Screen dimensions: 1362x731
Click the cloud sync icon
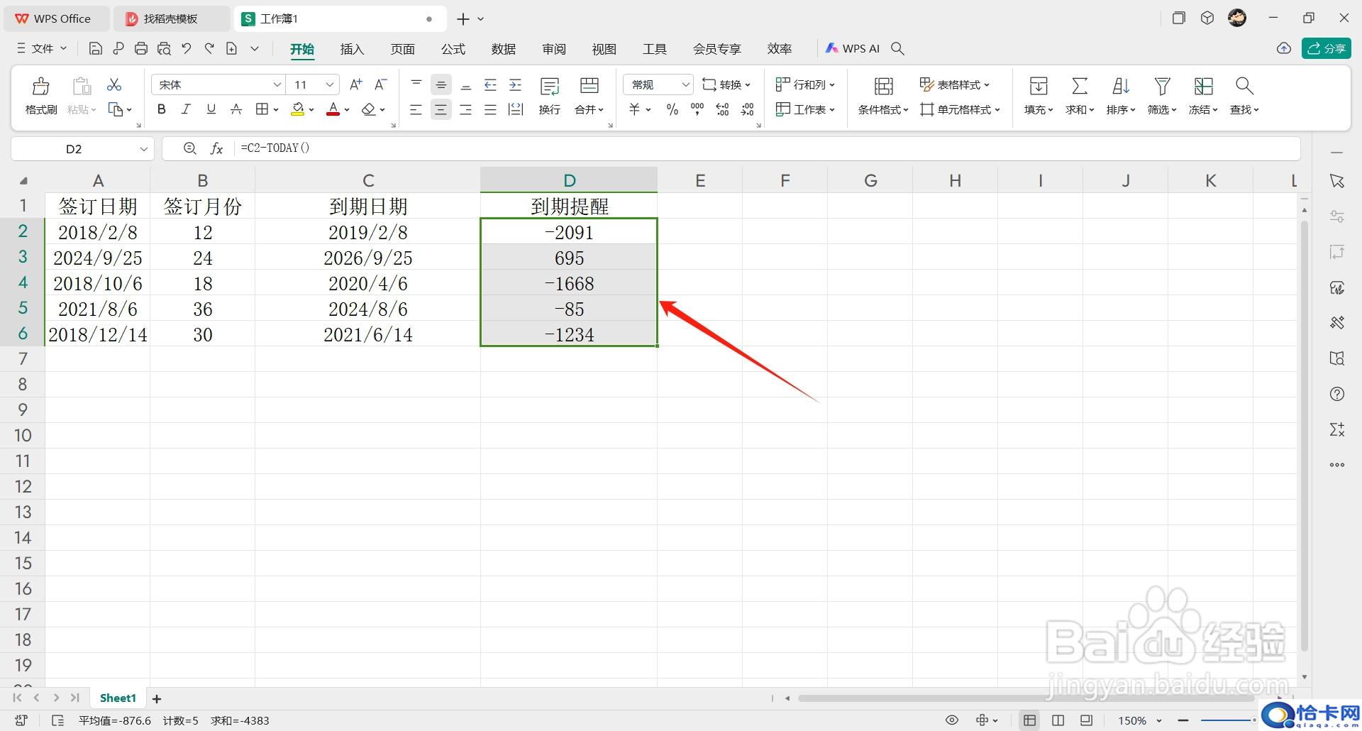(x=1283, y=48)
